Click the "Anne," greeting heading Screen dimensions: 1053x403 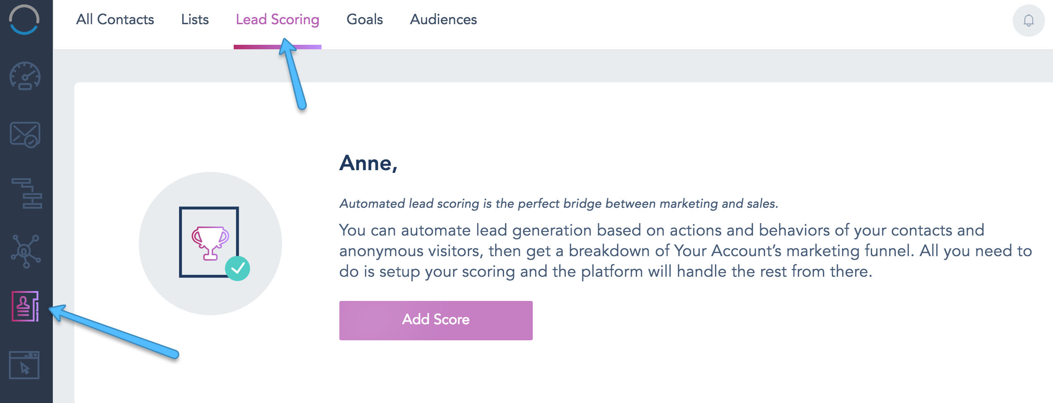[368, 163]
